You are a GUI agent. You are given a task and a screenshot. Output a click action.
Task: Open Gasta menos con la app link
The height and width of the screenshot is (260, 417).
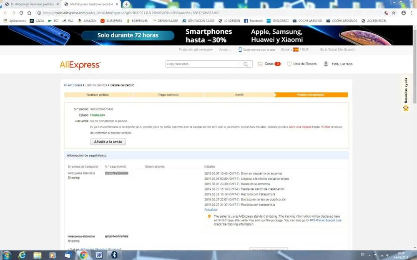tap(256, 50)
